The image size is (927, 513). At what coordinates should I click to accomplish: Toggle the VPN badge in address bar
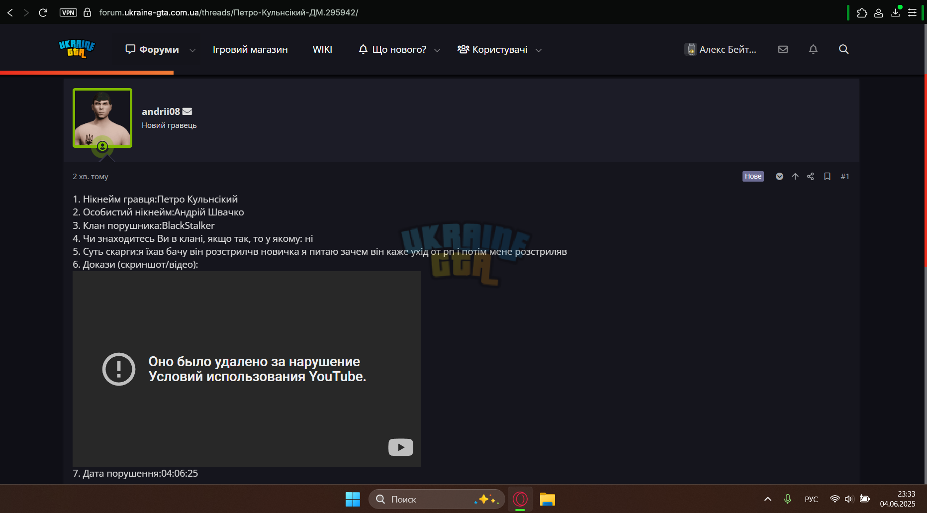(68, 12)
